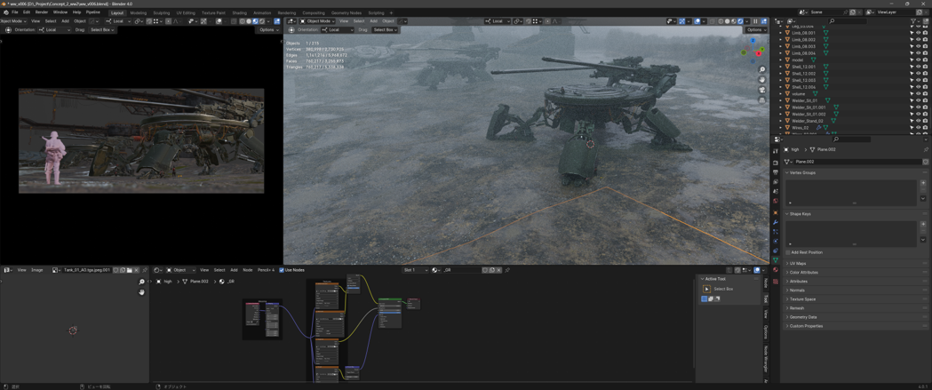932x390 pixels.
Task: Add a new workspace with plus icon
Action: [x=391, y=12]
